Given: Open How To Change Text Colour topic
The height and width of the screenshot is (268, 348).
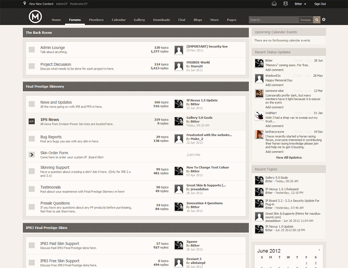Looking at the screenshot, I should [208, 167].
